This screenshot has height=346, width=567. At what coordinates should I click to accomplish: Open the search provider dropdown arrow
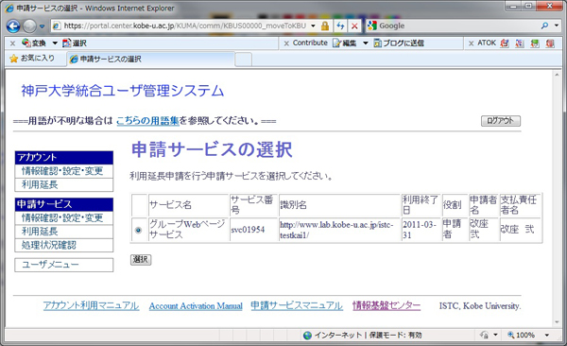point(557,26)
